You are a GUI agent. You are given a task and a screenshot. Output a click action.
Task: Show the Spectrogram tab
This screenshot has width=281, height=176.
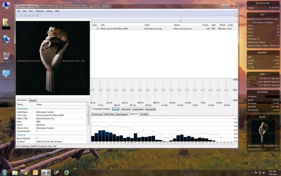122,114
